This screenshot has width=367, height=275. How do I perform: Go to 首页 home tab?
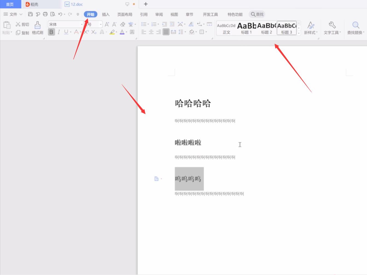pos(10,4)
